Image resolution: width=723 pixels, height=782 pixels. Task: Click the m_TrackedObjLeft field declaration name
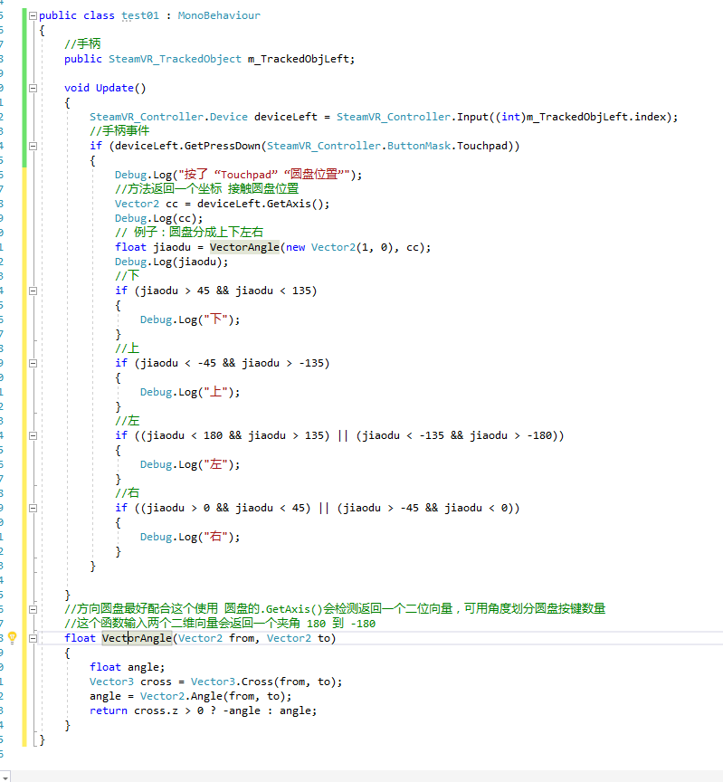click(x=299, y=59)
